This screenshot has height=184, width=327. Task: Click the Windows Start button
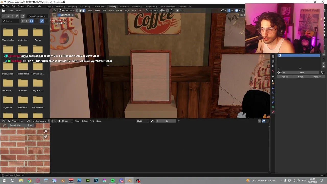(x=4, y=181)
